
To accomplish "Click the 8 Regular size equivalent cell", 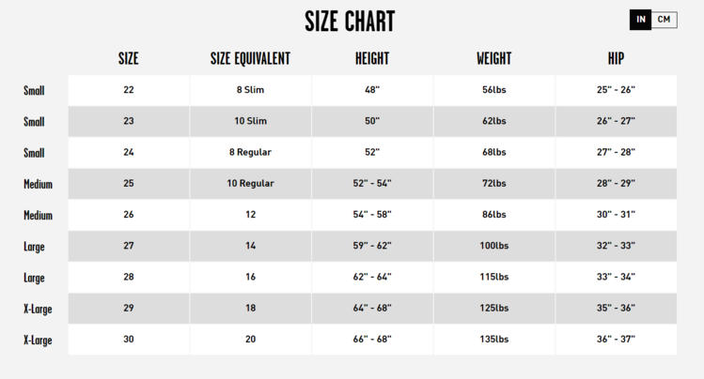I will pos(250,152).
